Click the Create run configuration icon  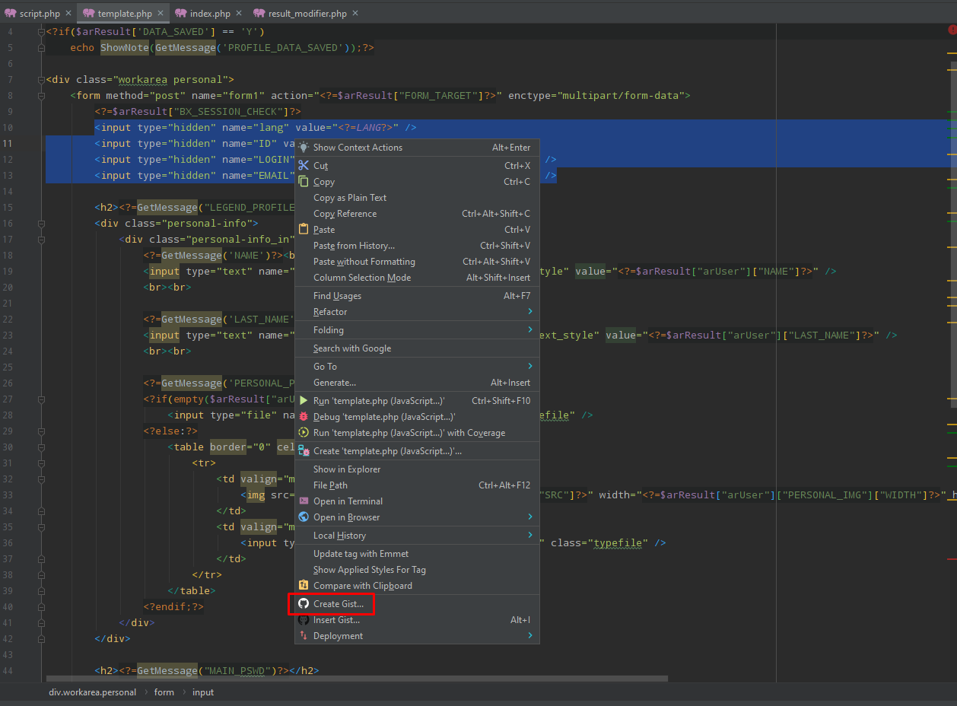[x=304, y=451]
